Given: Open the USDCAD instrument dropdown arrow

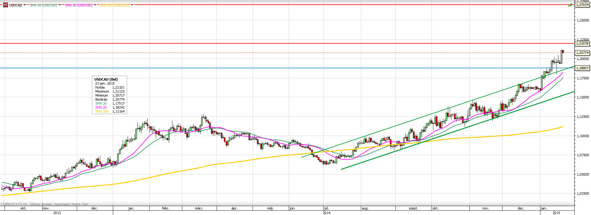Looking at the screenshot, I should tap(25, 5).
